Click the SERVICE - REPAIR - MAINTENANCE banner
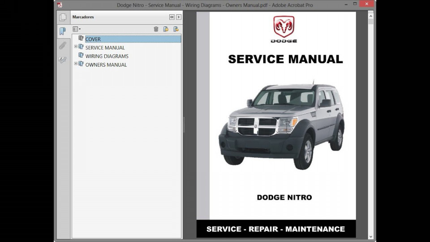Viewport: 430px width, 242px height. tap(276, 229)
